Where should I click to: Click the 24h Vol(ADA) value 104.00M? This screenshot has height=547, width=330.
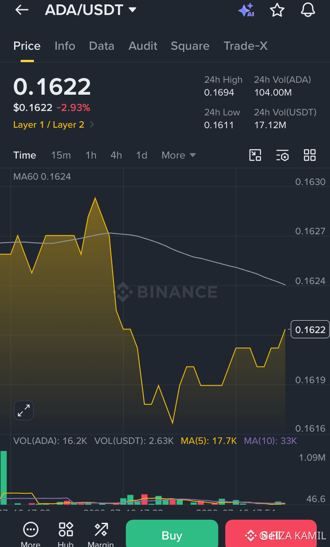click(273, 92)
